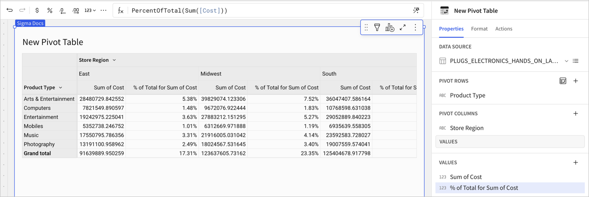The width and height of the screenshot is (589, 197).
Task: Click the redo arrow icon
Action: pos(22,10)
